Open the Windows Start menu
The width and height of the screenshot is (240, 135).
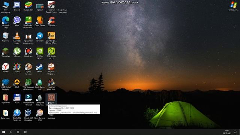point(3,132)
